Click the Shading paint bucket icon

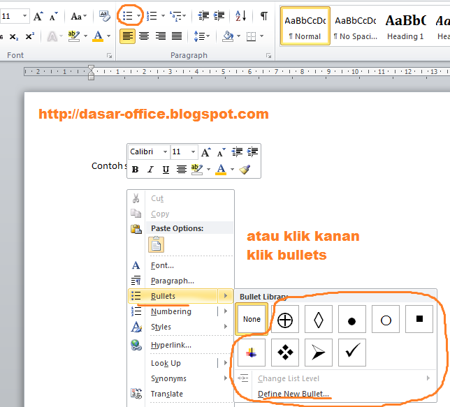click(x=228, y=36)
